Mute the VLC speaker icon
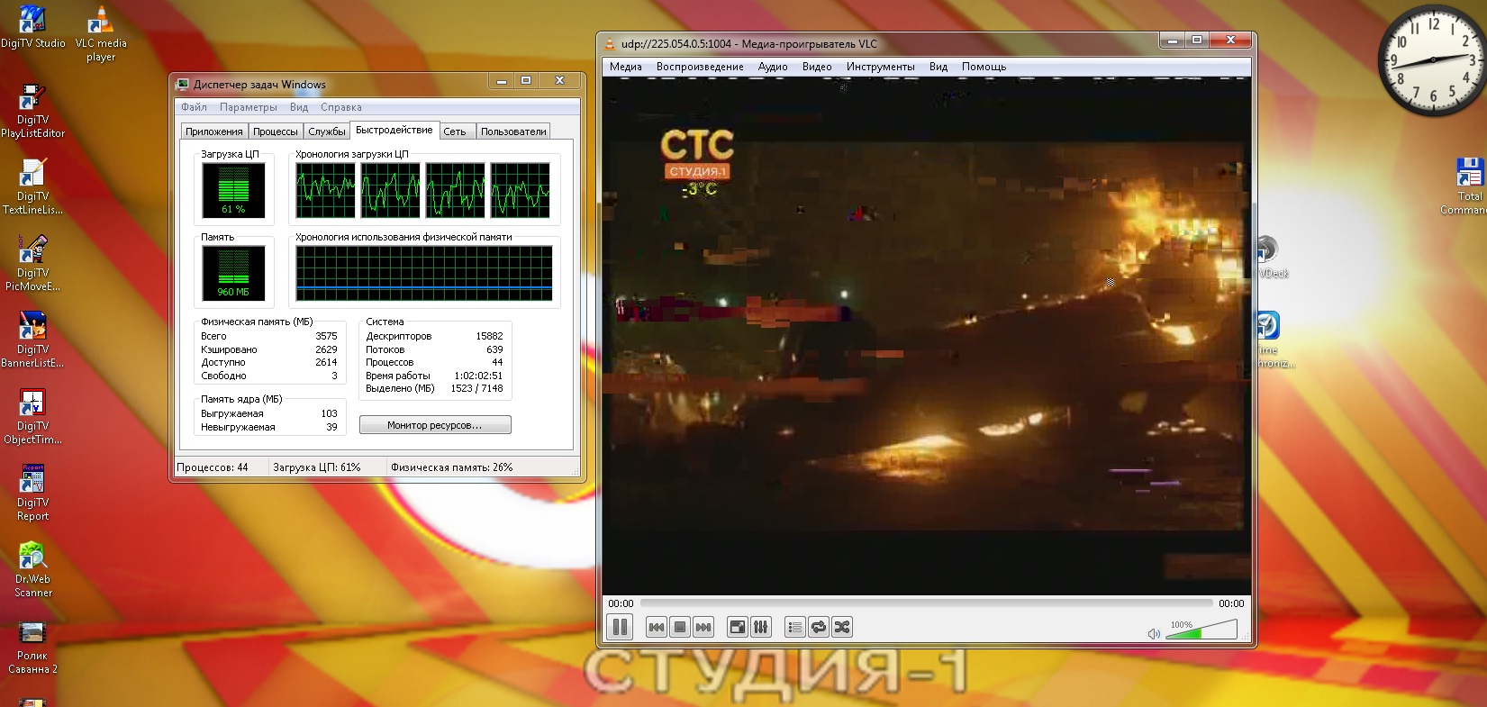 pos(1154,633)
